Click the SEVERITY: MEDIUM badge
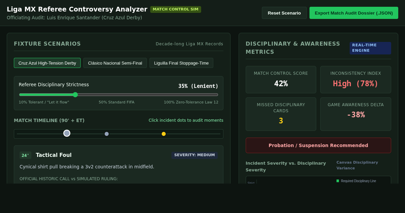The width and height of the screenshot is (405, 213). point(194,155)
